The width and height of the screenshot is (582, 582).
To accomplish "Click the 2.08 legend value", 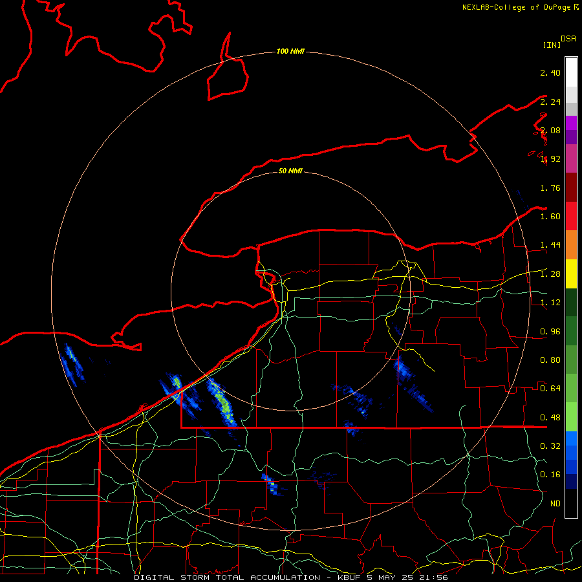I will 550,130.
